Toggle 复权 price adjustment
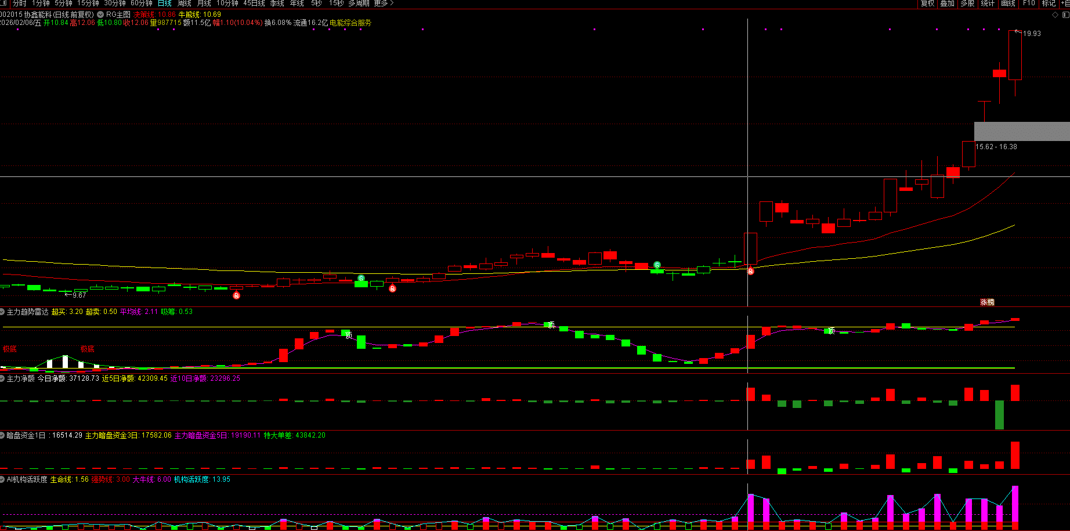The height and width of the screenshot is (531, 1070). (928, 3)
